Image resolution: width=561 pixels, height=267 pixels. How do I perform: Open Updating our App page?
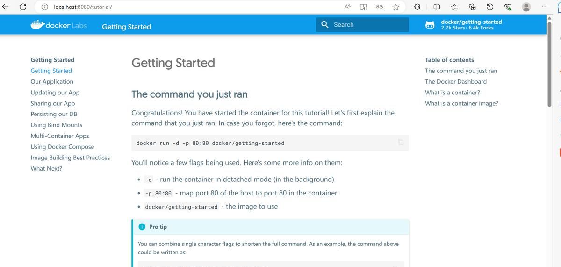[x=55, y=93]
